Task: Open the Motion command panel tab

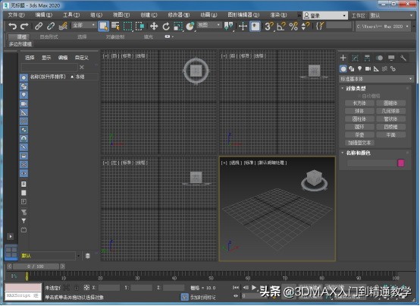Action: [x=379, y=58]
